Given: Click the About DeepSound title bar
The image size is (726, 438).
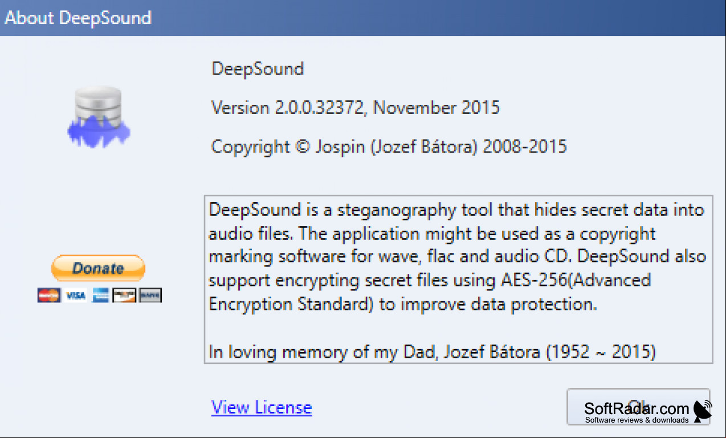Looking at the screenshot, I should [363, 18].
